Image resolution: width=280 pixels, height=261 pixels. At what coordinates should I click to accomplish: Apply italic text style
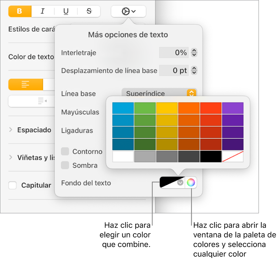pyautogui.click(x=43, y=11)
